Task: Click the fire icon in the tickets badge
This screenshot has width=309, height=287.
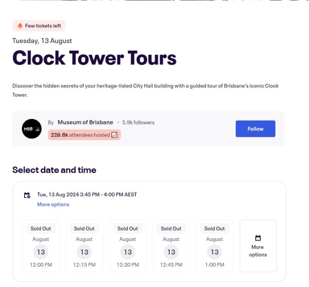Action: 20,26
